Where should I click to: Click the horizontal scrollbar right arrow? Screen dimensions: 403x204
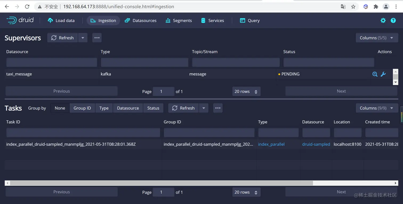396,183
